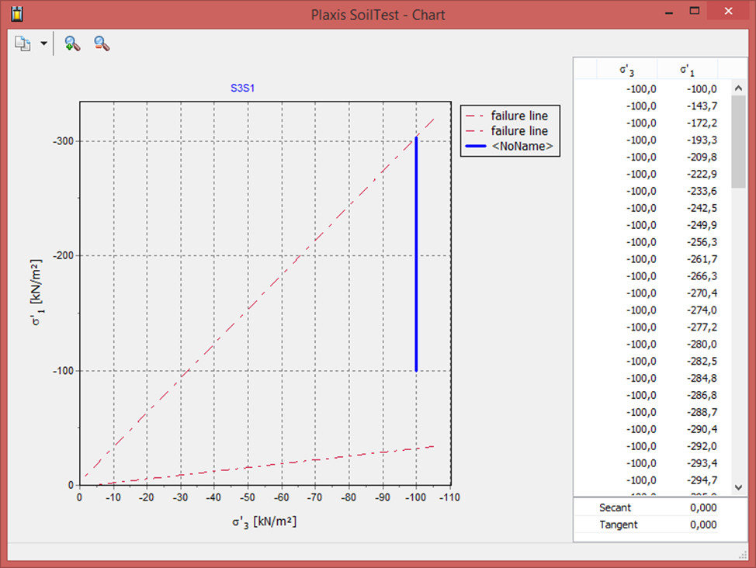Image resolution: width=756 pixels, height=568 pixels.
Task: Click the table scrollbar down arrow
Action: [x=737, y=487]
